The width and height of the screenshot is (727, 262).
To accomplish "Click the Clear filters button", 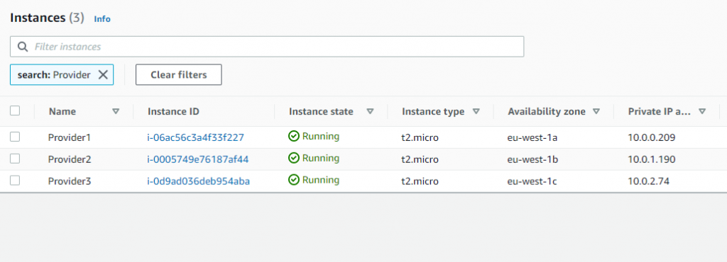I will tap(178, 75).
